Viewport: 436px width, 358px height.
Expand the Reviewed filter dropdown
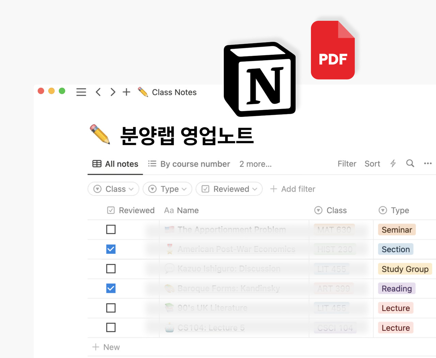coord(229,189)
